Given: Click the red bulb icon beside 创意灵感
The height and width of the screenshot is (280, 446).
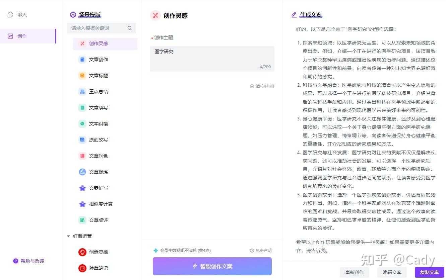Looking at the screenshot, I should tap(82, 252).
